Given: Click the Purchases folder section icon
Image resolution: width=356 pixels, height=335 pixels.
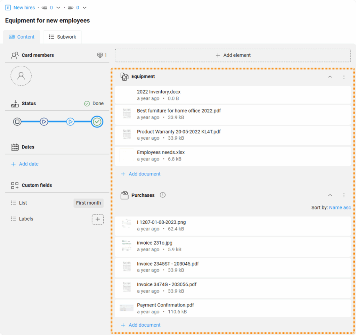Looking at the screenshot, I should click(124, 195).
